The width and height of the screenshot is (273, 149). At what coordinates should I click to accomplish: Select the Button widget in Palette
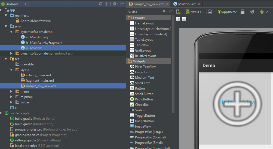[140, 88]
